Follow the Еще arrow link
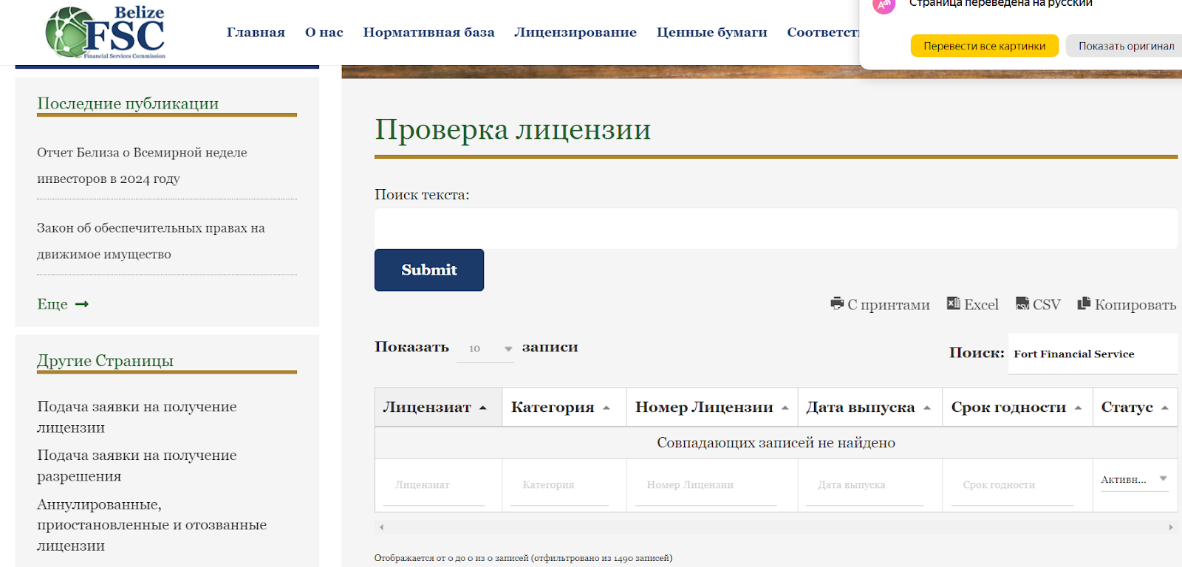Image resolution: width=1182 pixels, height=567 pixels. click(x=63, y=304)
